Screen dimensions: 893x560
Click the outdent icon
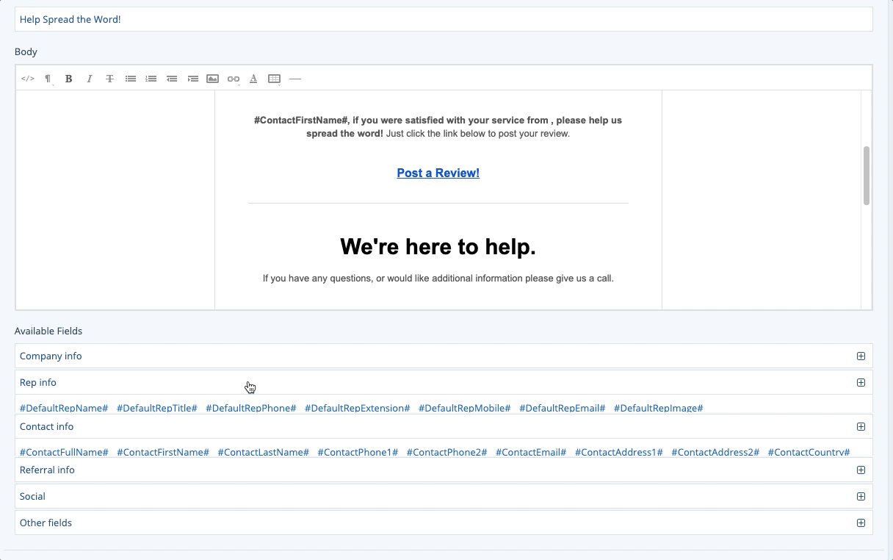(x=171, y=79)
